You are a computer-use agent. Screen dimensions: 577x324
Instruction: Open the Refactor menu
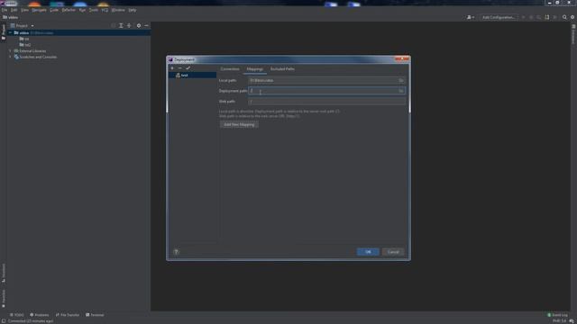(x=69, y=10)
